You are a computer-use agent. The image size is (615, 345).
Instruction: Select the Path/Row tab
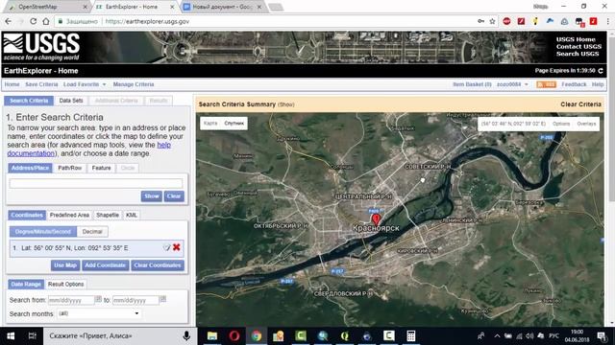pos(70,168)
